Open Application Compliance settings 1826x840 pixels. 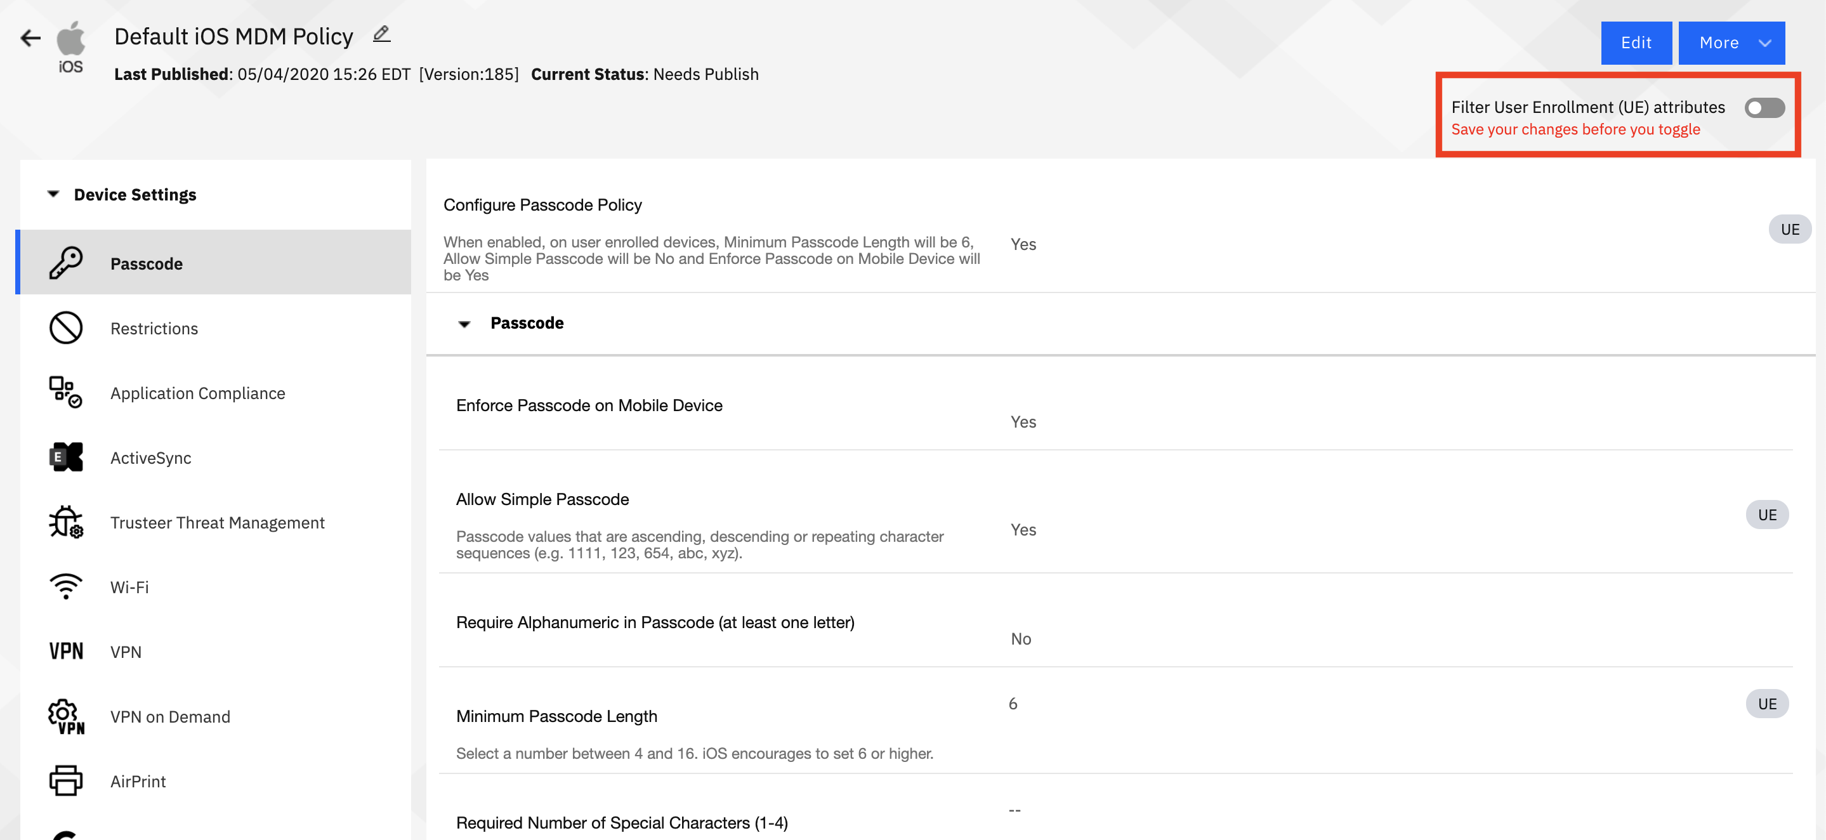pyautogui.click(x=215, y=393)
